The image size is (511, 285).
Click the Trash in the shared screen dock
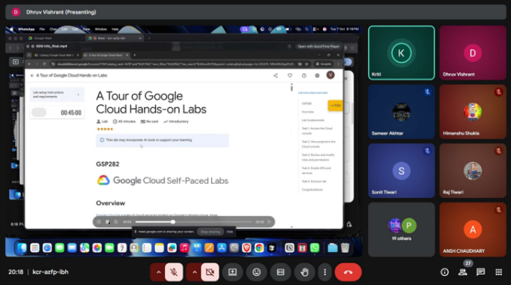(345, 248)
